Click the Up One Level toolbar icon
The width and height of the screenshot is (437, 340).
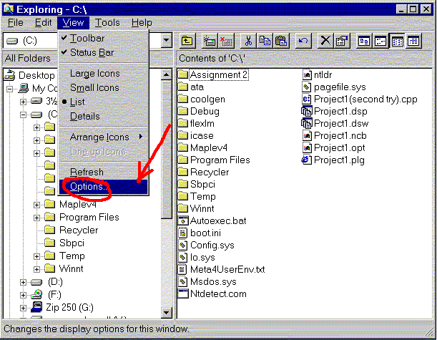click(x=187, y=41)
